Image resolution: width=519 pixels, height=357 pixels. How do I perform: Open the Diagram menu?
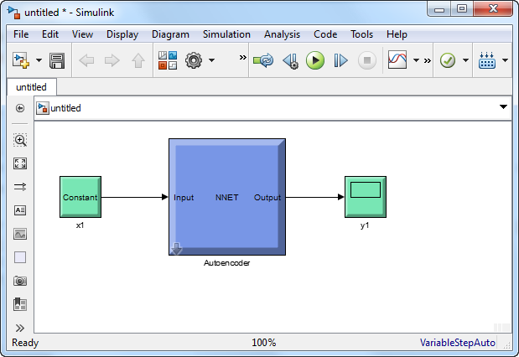point(171,34)
